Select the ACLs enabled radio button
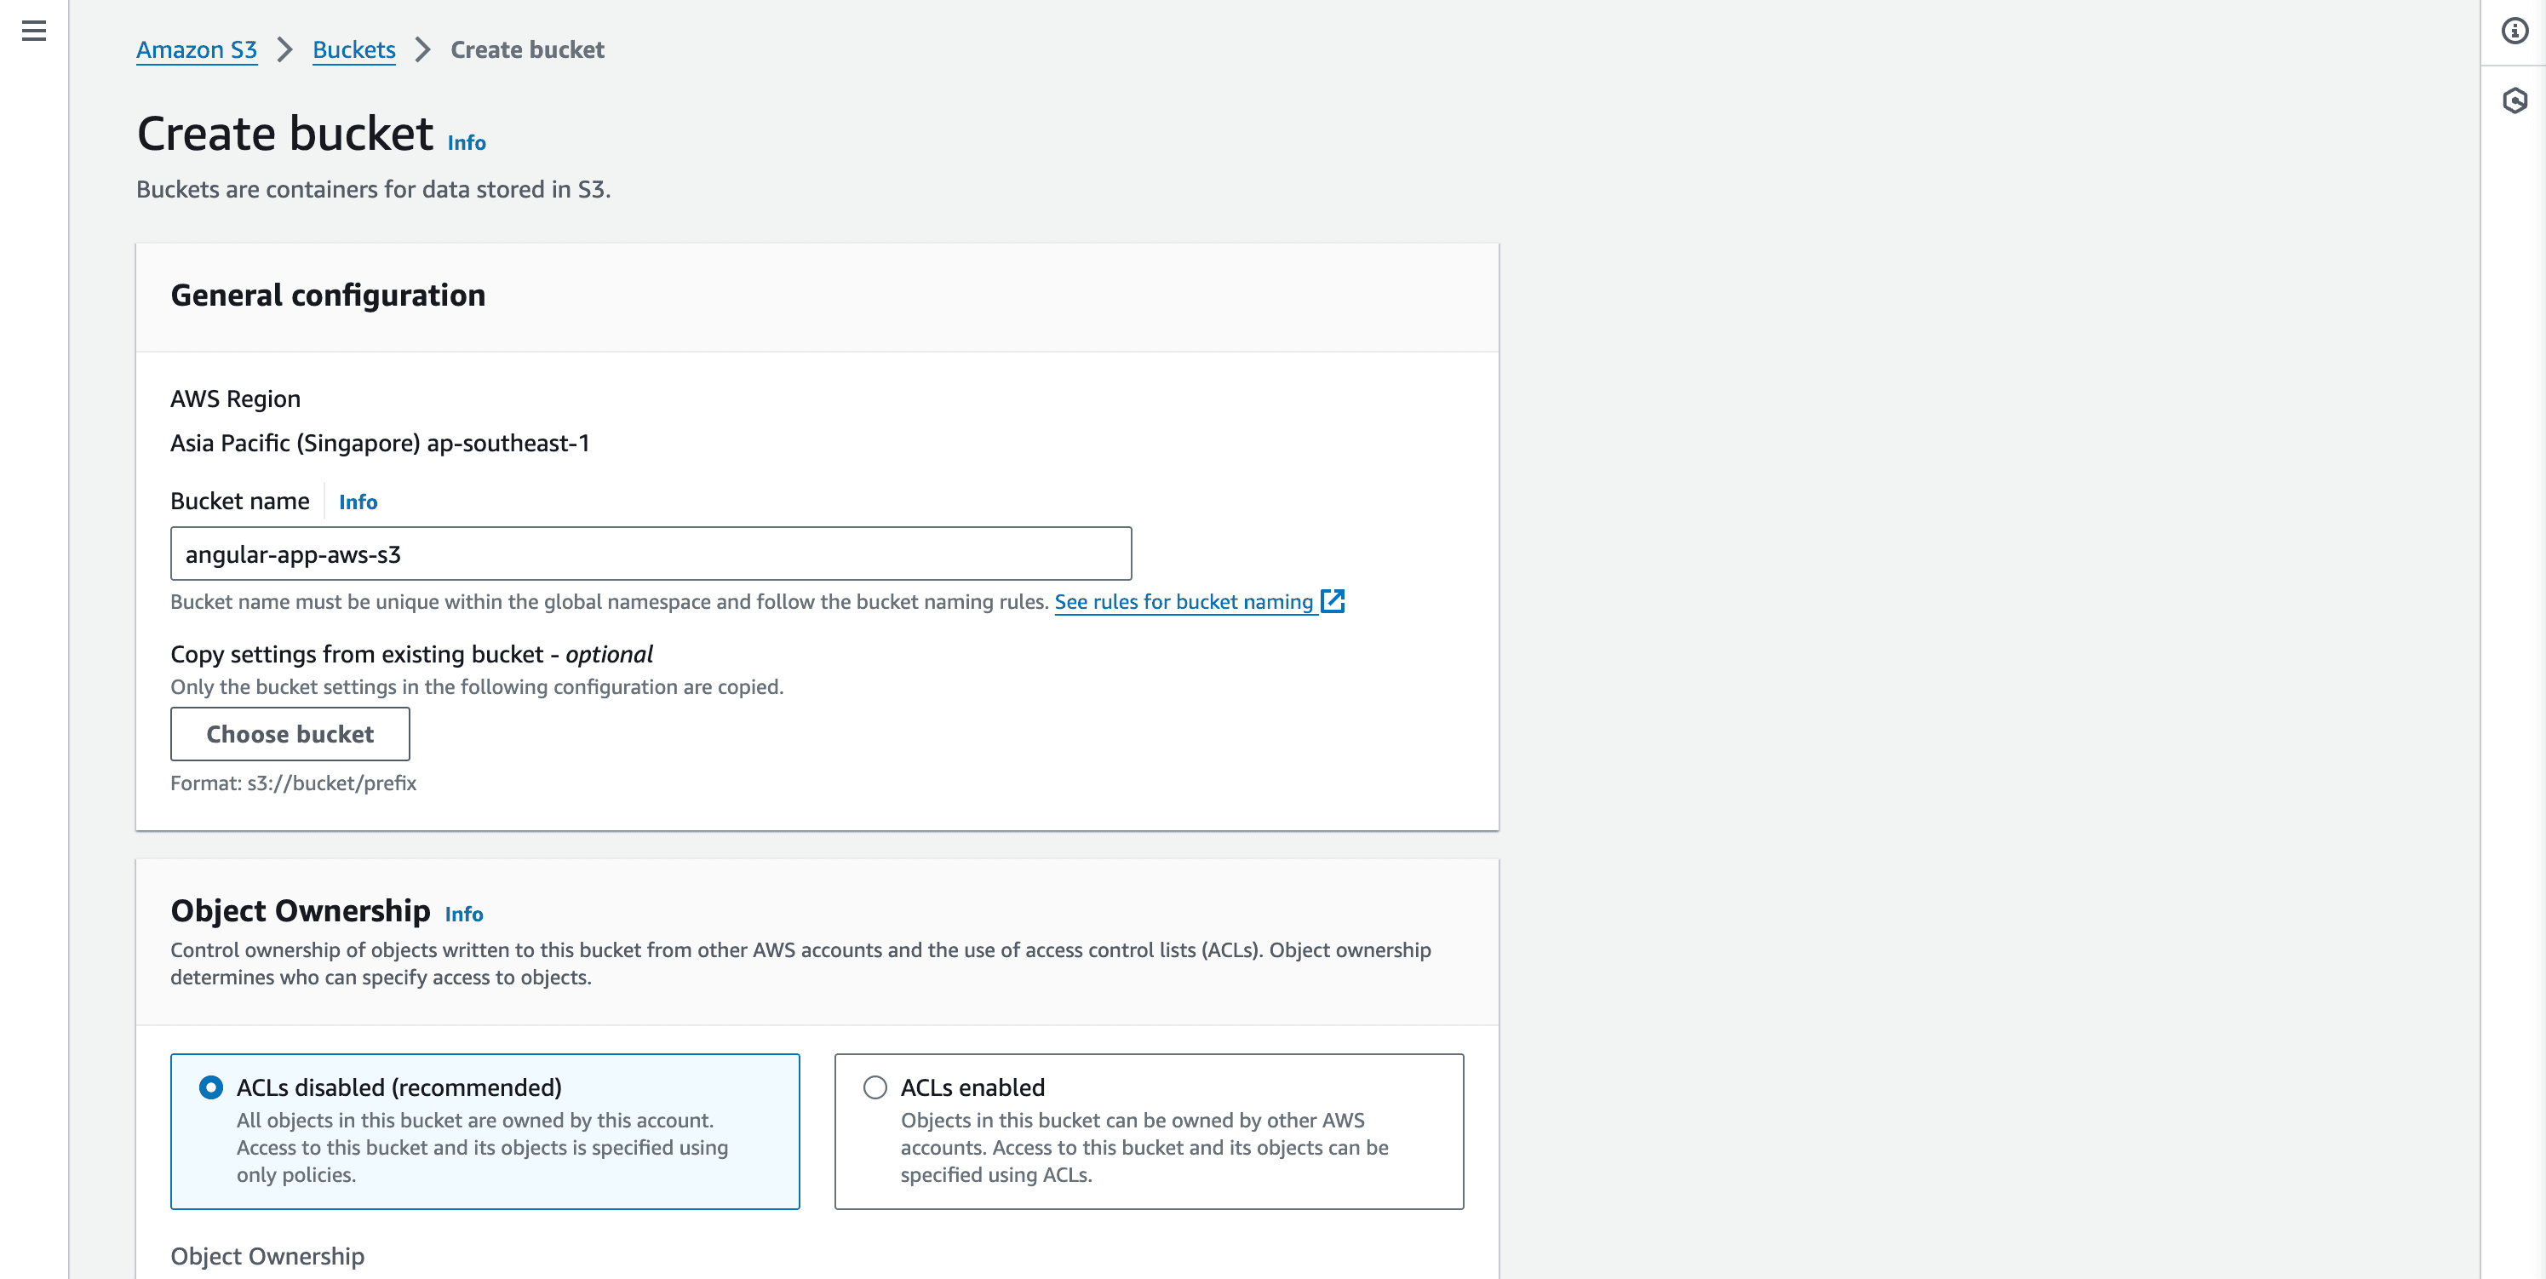The image size is (2546, 1279). (x=874, y=1087)
